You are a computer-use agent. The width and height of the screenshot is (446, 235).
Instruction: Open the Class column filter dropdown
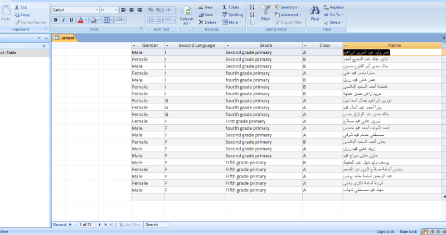(x=306, y=46)
